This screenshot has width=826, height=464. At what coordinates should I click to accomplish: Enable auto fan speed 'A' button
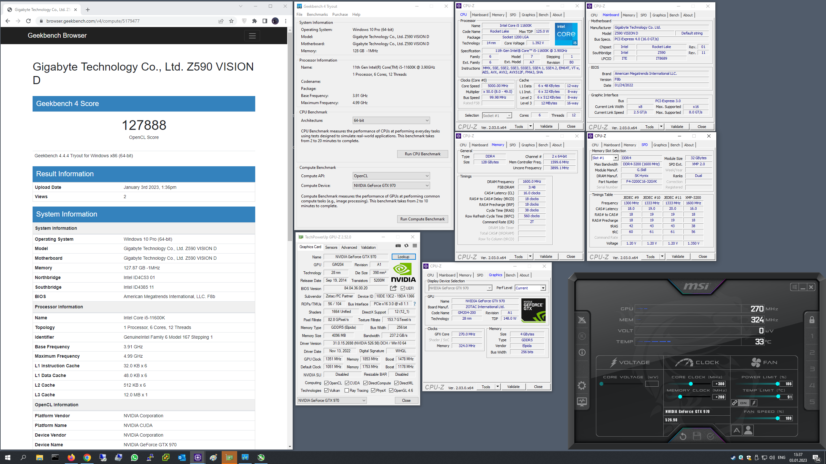pos(736,430)
